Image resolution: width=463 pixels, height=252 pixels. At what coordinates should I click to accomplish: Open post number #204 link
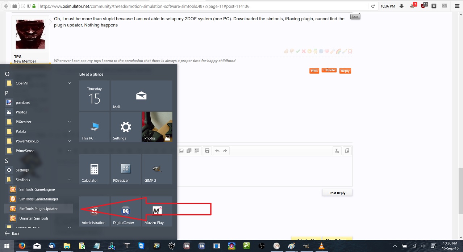pyautogui.click(x=314, y=71)
